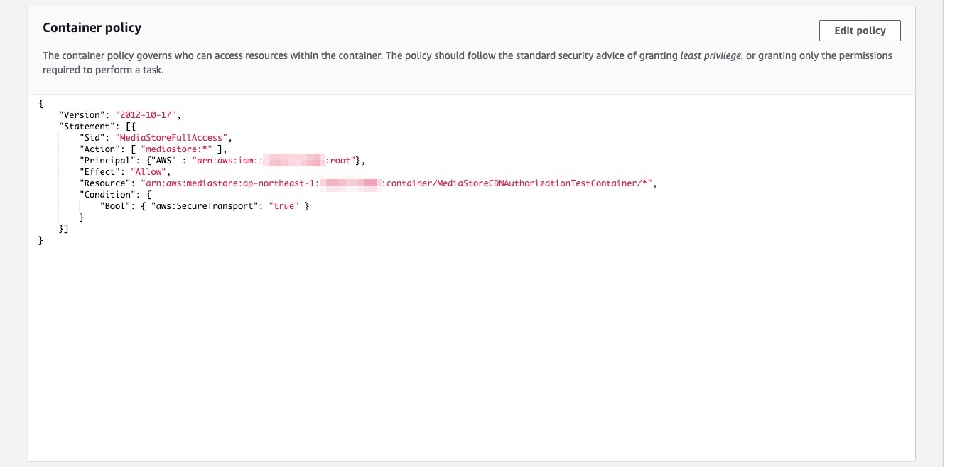Click the Edit policy button
Viewport: 972px width, 467px height.
[x=859, y=31]
